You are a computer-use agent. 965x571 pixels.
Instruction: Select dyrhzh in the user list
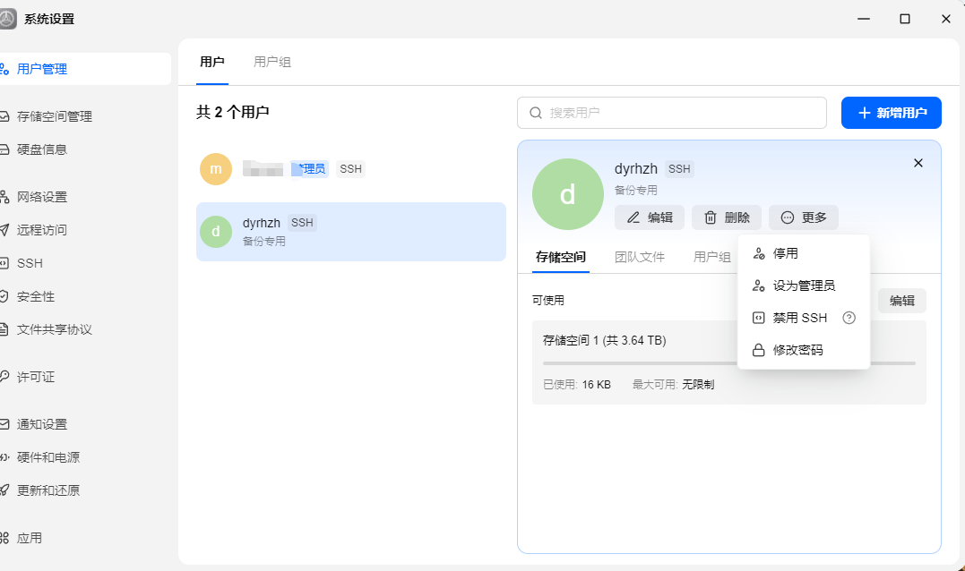click(x=351, y=232)
